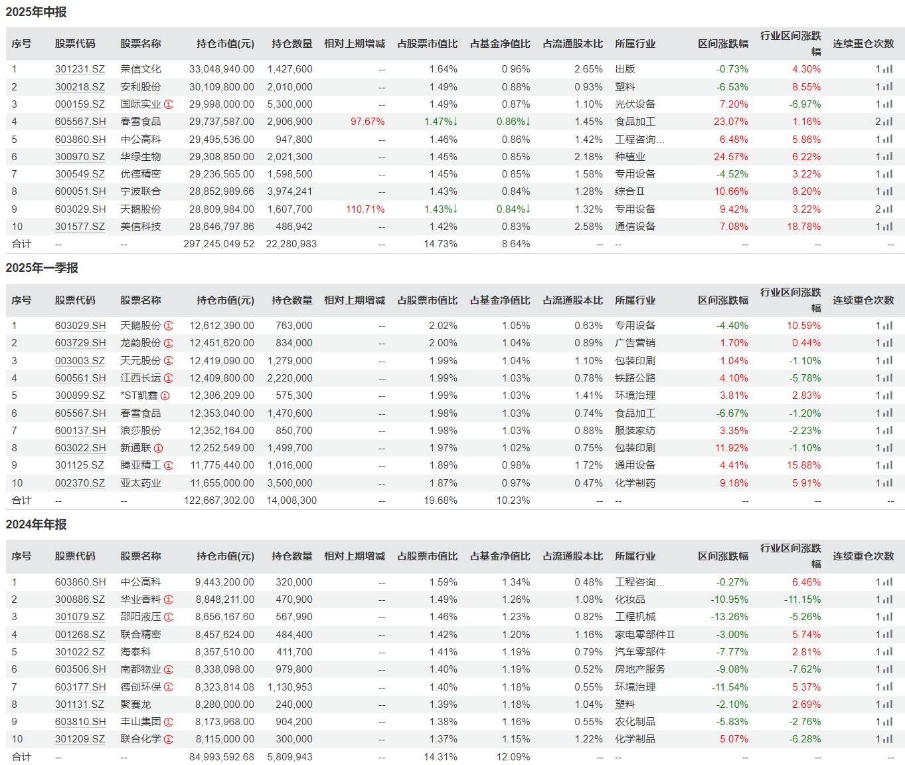The width and height of the screenshot is (905, 765).
Task: Click the stock code 003003.SZ
Action: point(80,361)
